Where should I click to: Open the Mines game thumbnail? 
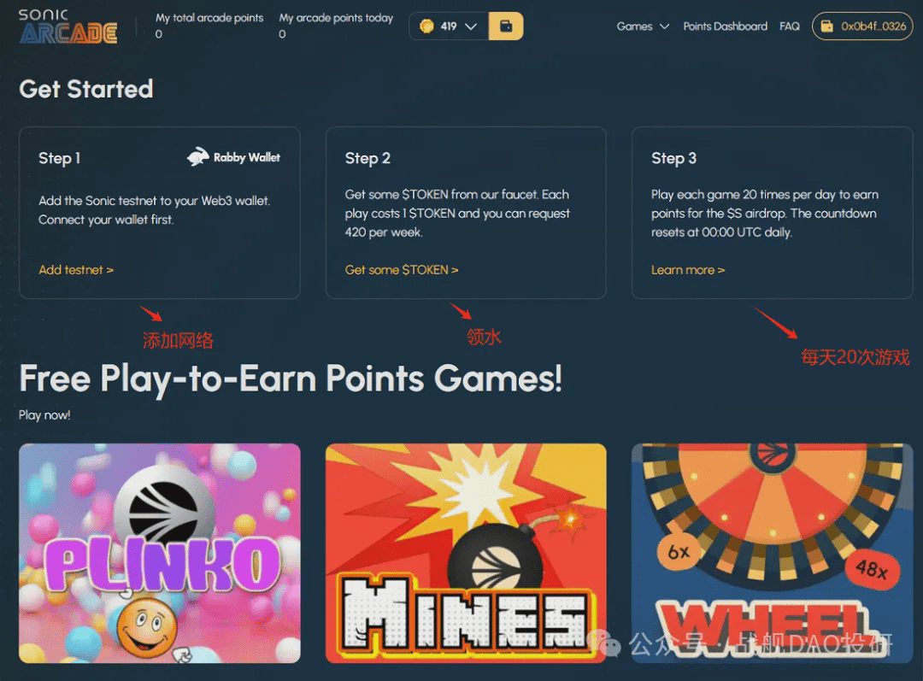tap(466, 554)
